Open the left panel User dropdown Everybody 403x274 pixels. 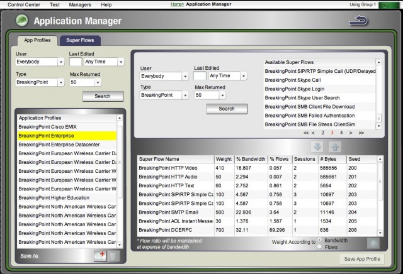point(40,62)
